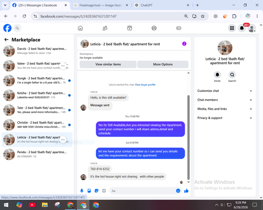The height and width of the screenshot is (210, 263).
Task: Go to the Home feed icon
Action: [80, 28]
